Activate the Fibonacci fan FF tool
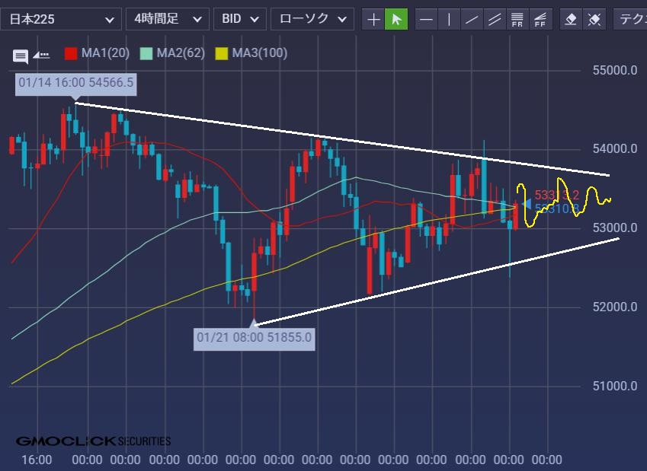This screenshot has width=647, height=471. coord(540,19)
